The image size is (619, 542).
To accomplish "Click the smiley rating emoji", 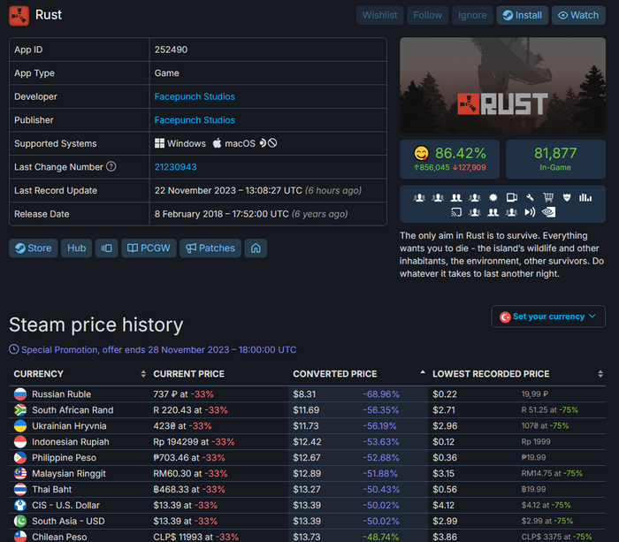I will coord(422,153).
